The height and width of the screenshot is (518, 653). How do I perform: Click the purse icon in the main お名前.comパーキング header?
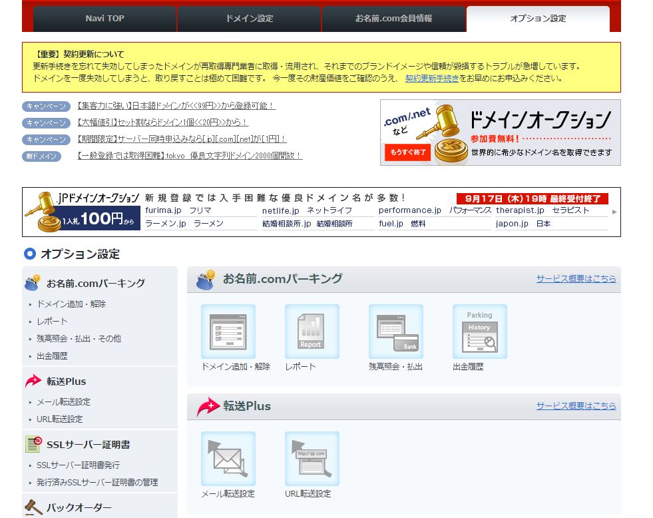206,280
